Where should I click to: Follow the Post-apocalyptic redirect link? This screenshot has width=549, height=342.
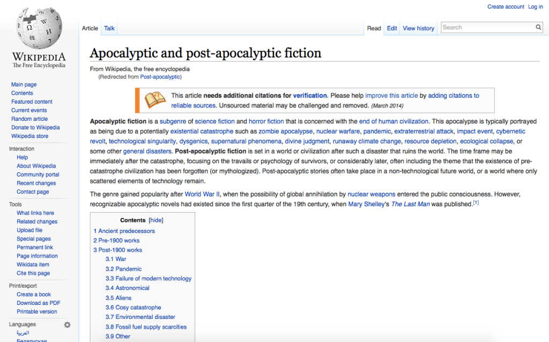pyautogui.click(x=160, y=77)
